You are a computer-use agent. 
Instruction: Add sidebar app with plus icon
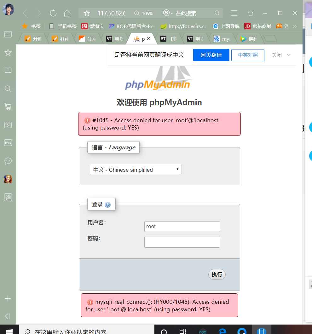[8, 298]
